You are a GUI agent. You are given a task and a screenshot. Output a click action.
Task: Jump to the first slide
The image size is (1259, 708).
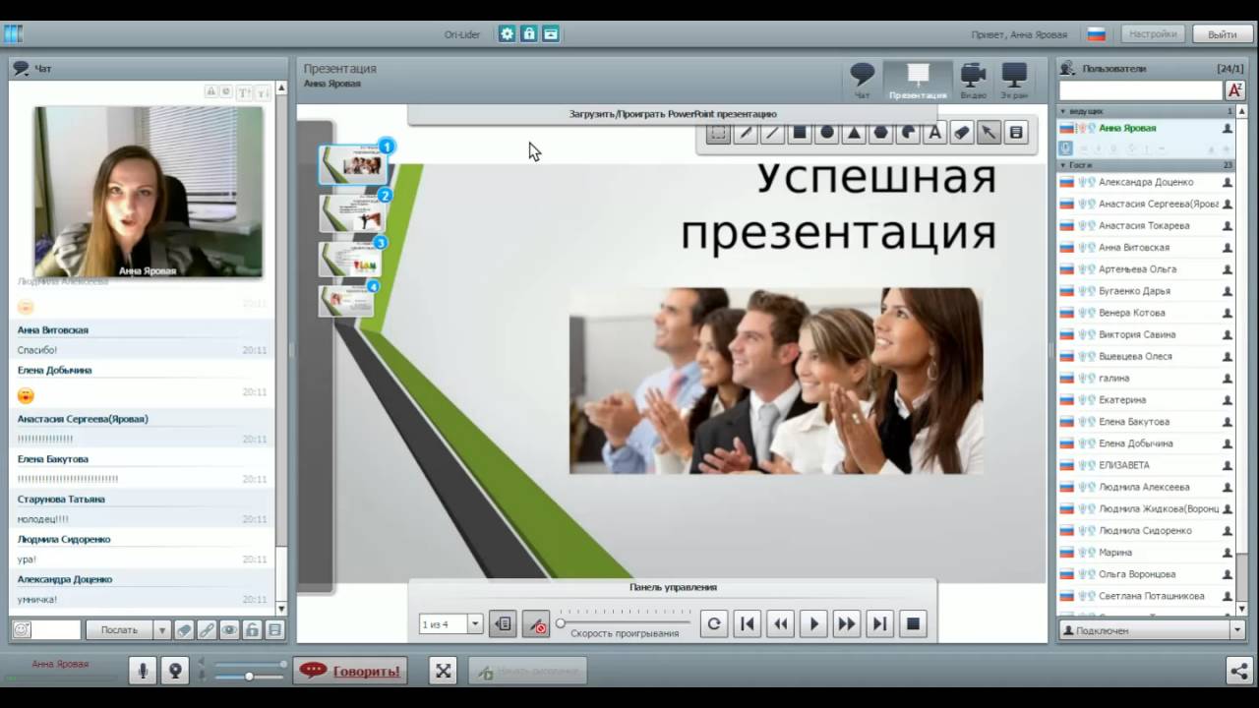pos(748,623)
